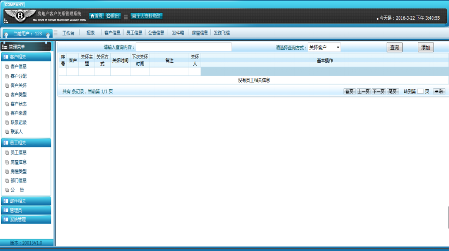Collapse the 客户相关 sidebar section

(26, 57)
